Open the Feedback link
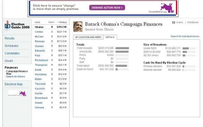This screenshot has width=203, height=127. pyautogui.click(x=193, y=23)
